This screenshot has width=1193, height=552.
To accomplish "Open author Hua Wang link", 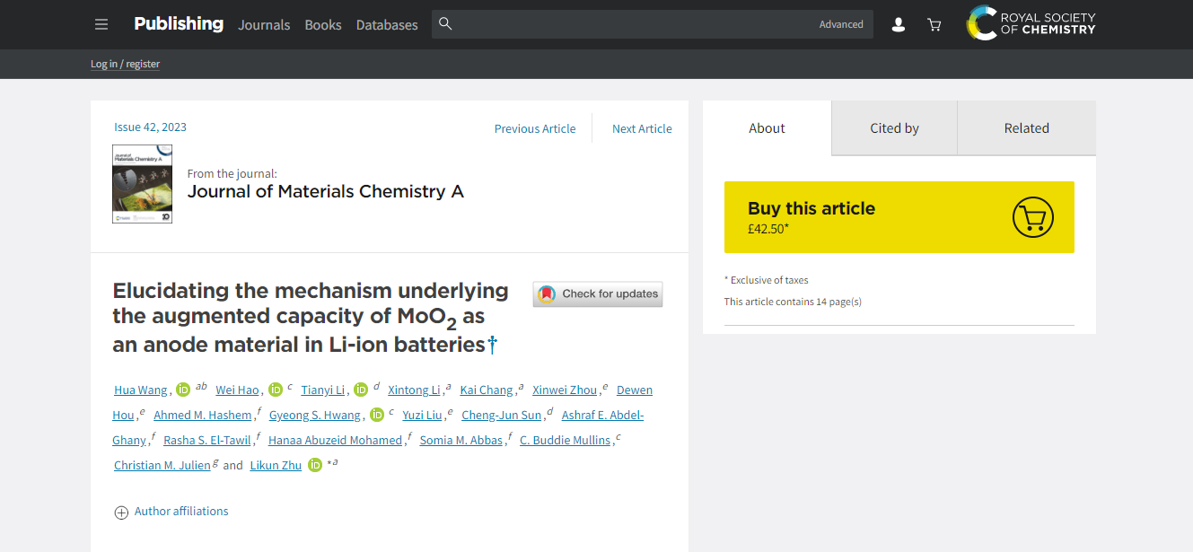I will [141, 390].
